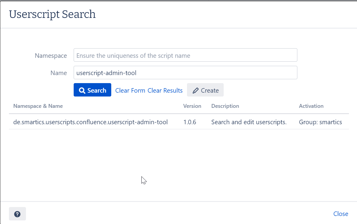This screenshot has height=224, width=357.
Task: Click inside the Name input field
Action: tap(185, 72)
